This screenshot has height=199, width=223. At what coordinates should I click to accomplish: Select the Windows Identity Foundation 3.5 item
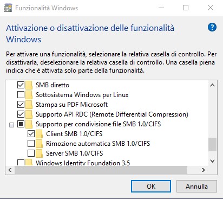pos(83,163)
